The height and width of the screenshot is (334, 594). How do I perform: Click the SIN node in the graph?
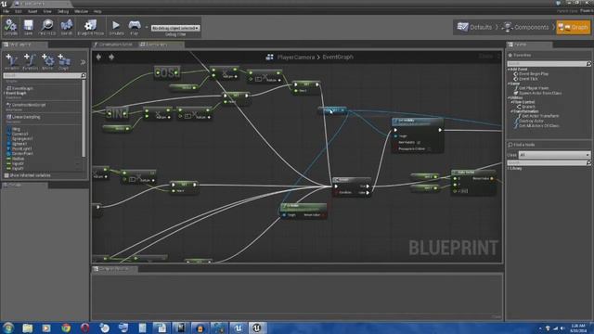(x=117, y=113)
